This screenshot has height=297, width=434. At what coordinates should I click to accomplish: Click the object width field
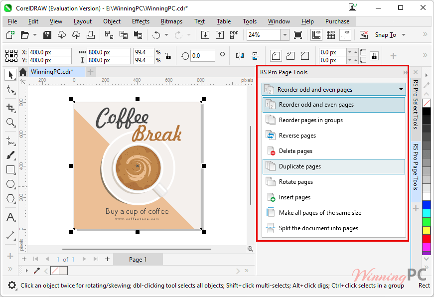pos(109,52)
